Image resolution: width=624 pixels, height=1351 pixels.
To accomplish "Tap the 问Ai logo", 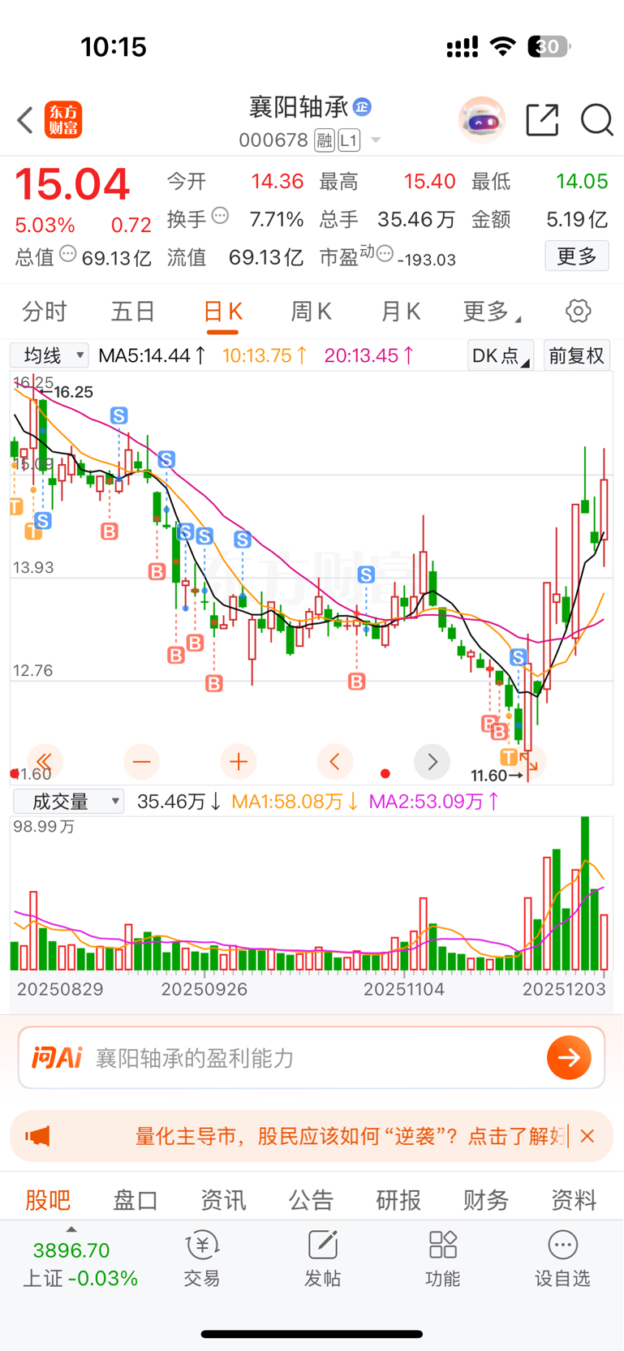I will tap(57, 1057).
